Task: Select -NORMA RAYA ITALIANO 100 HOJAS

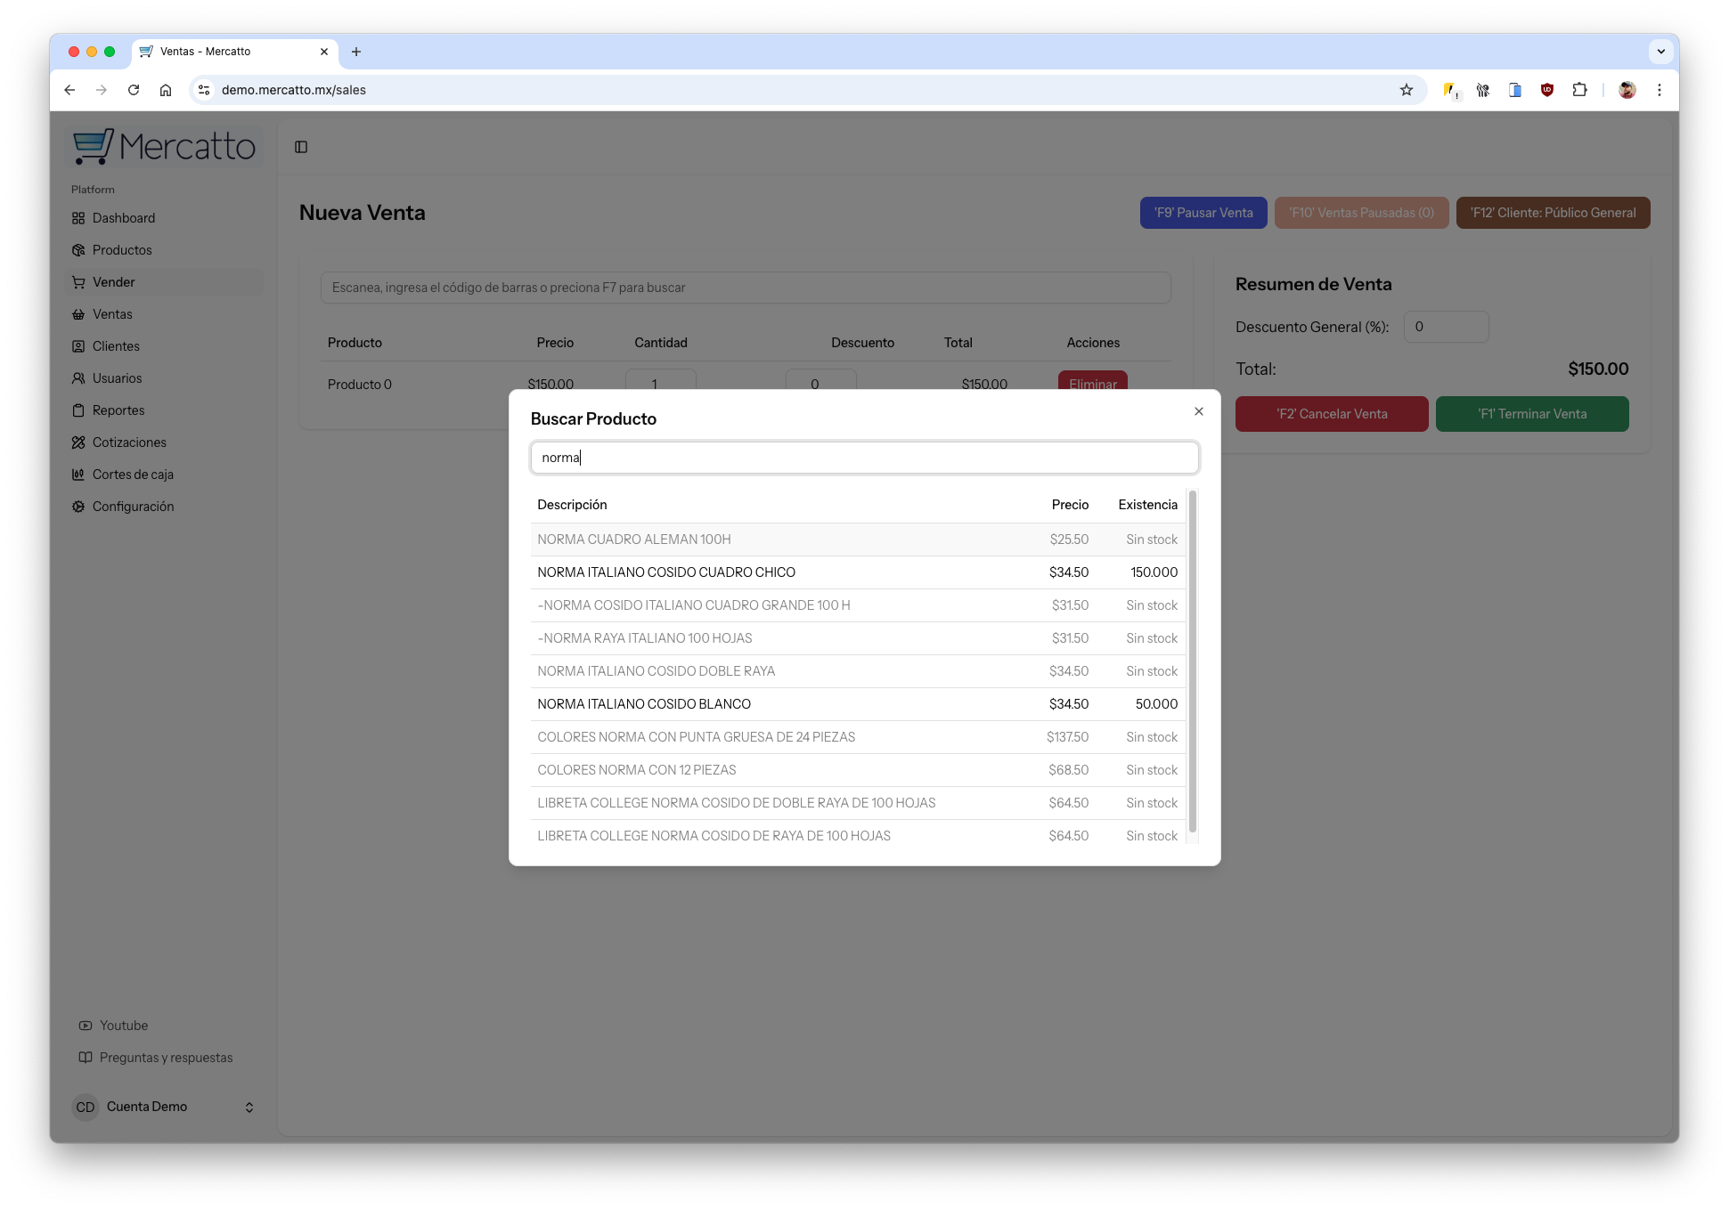Action: (x=858, y=638)
